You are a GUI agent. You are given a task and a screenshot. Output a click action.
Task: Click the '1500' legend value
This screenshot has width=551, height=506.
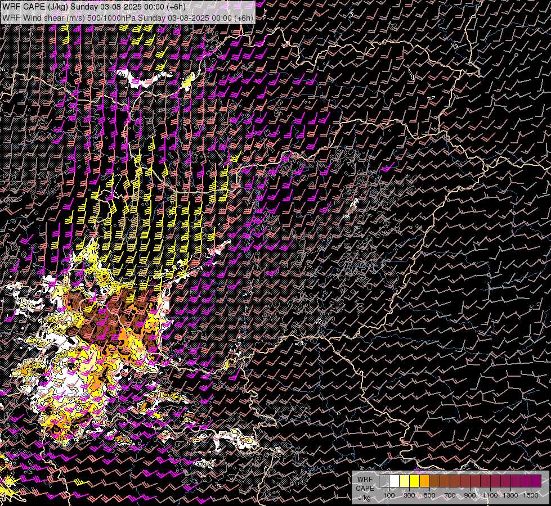coord(531,495)
